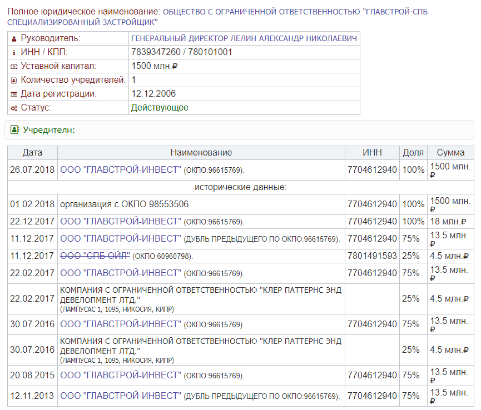
Task: Click the 25% share in СПБ ОЙЛ row
Action: pyautogui.click(x=411, y=256)
